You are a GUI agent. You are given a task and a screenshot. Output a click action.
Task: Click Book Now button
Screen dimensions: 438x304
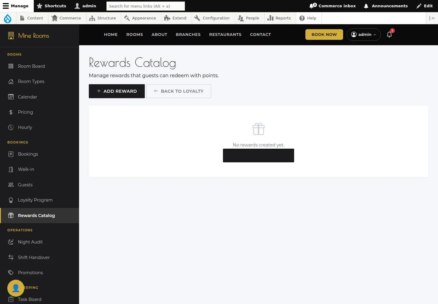(x=324, y=34)
